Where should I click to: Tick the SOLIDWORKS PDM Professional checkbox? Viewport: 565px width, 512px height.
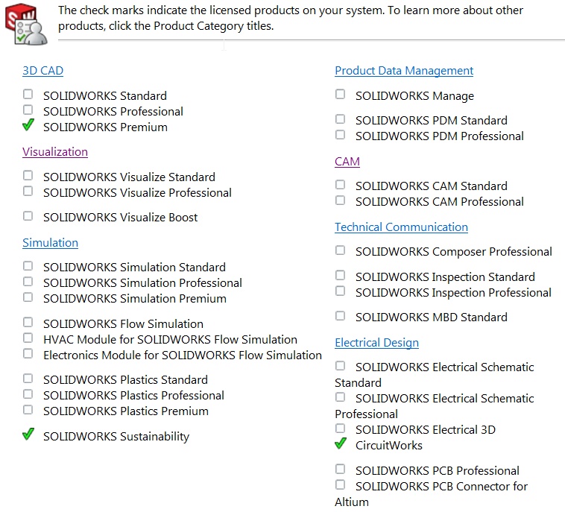[x=341, y=135]
